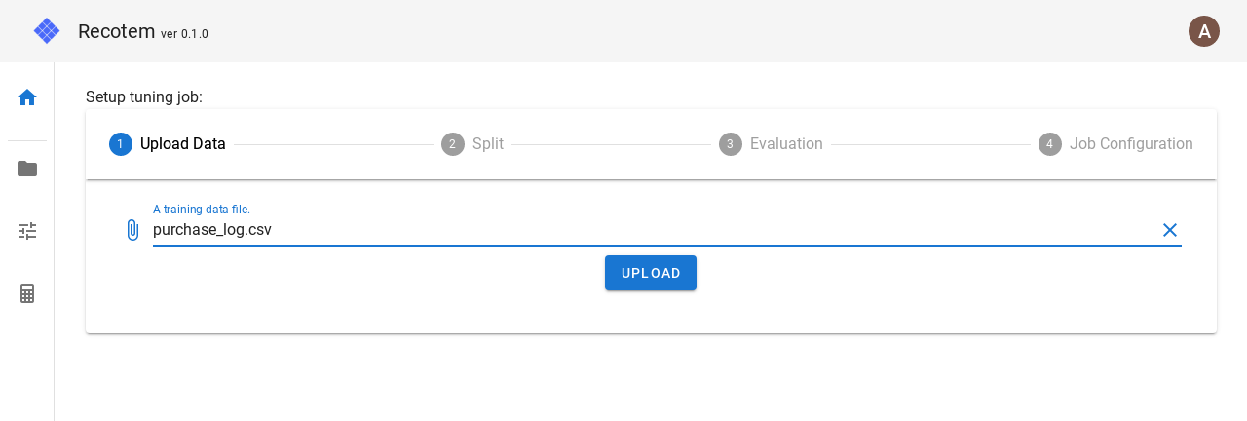Open the Job Configuration step label
Viewport: 1247px width, 421px height.
coord(1131,144)
